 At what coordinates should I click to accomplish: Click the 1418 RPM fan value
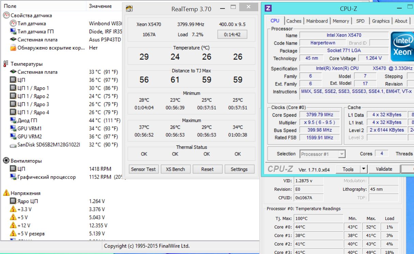[100, 169]
